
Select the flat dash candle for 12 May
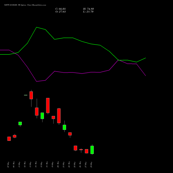26,95
